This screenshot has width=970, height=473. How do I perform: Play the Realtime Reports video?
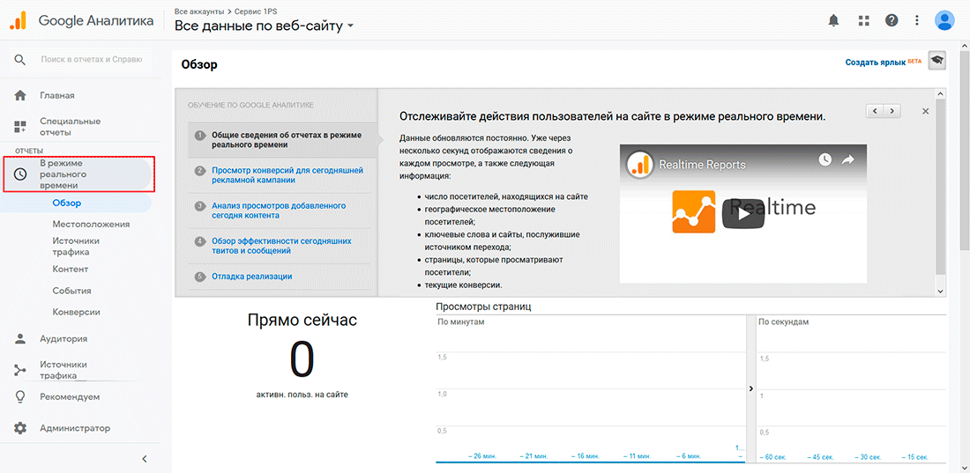coord(742,213)
